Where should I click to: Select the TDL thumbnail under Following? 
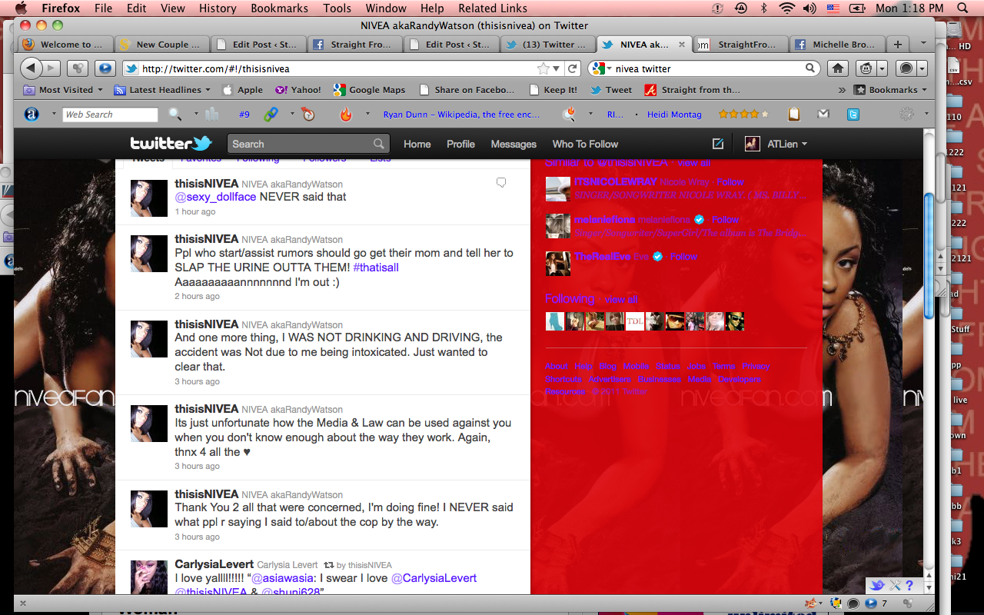[635, 321]
